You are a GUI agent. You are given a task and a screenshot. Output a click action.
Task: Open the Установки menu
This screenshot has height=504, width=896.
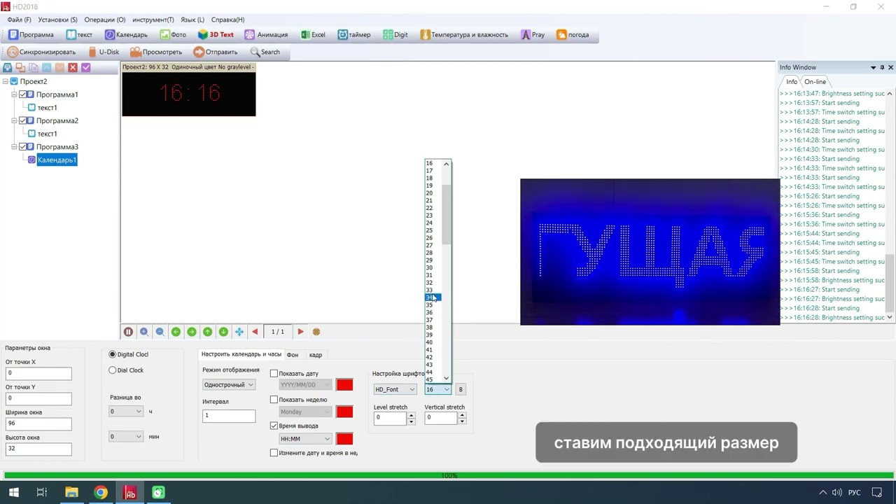pos(58,20)
